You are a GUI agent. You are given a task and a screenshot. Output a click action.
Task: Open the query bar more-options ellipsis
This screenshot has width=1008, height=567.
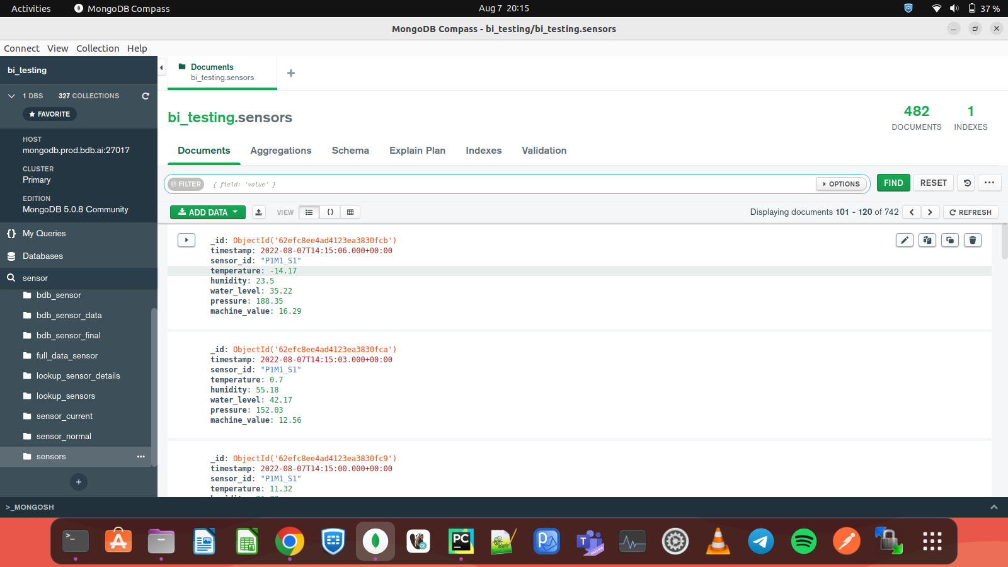click(990, 183)
